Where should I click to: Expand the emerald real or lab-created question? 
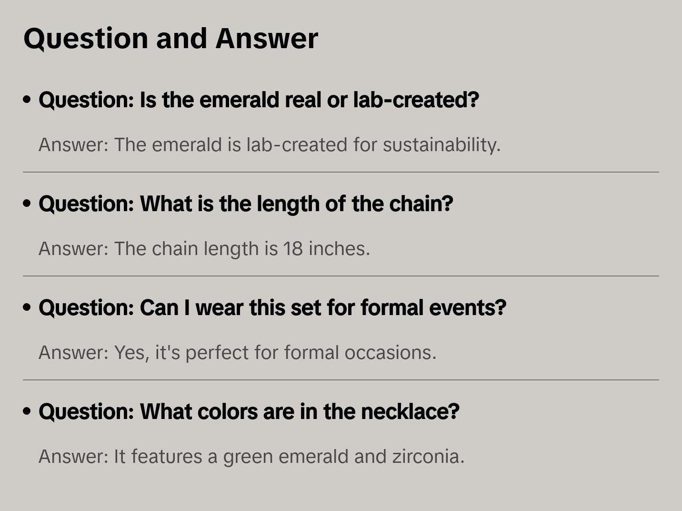coord(259,100)
